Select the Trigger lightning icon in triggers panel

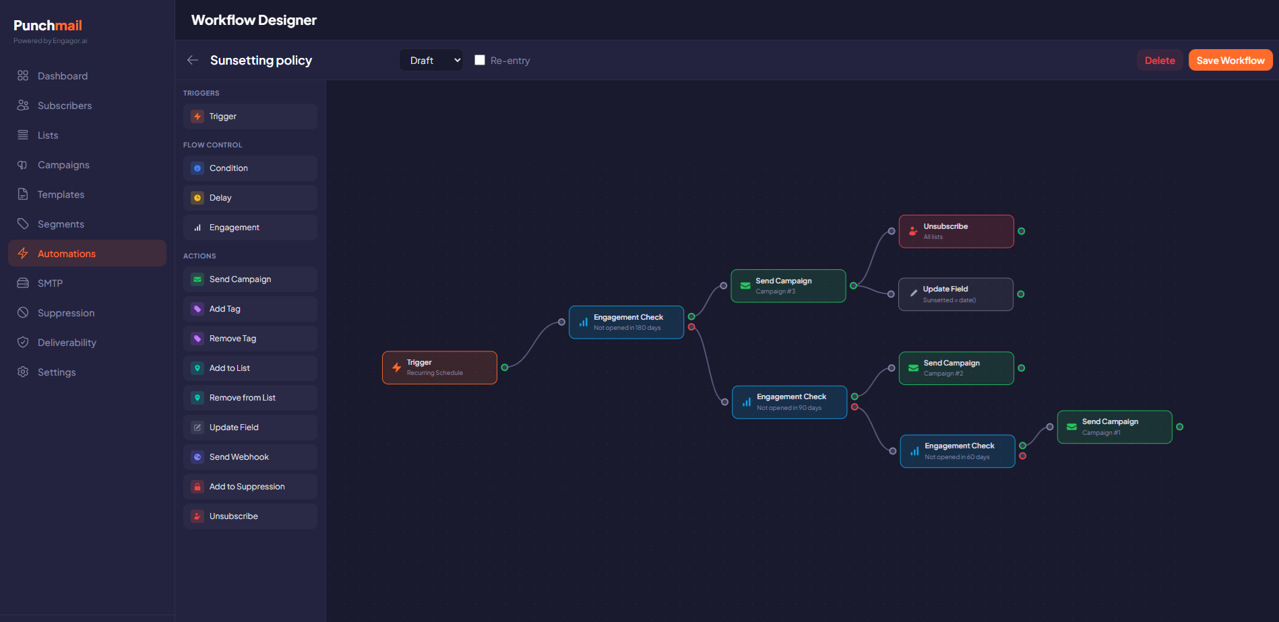(197, 116)
